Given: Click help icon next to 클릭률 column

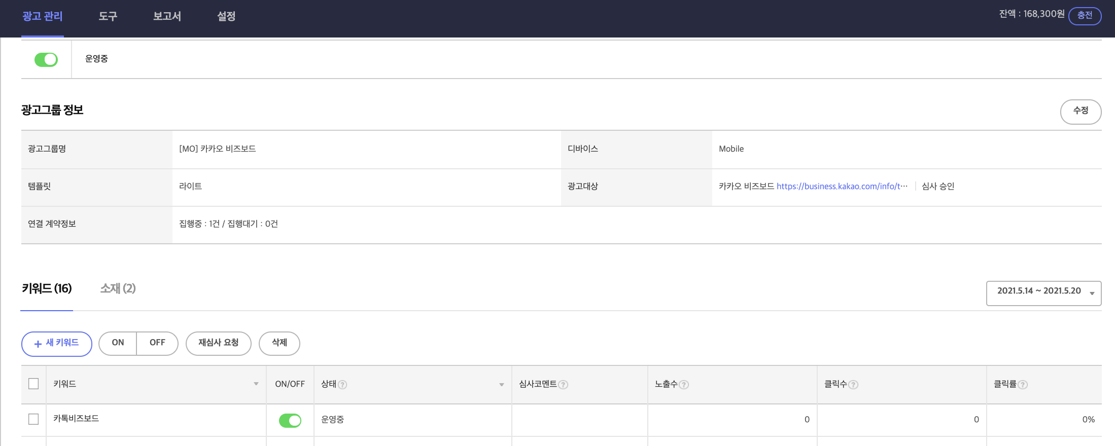Looking at the screenshot, I should (1023, 385).
